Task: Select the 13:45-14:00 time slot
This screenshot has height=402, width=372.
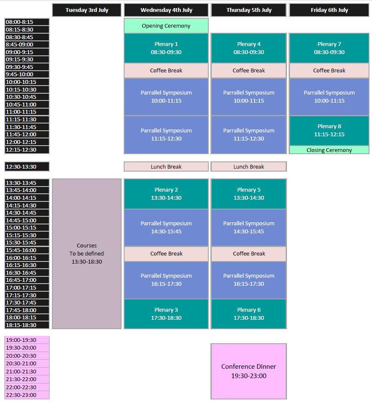Action: click(x=27, y=190)
